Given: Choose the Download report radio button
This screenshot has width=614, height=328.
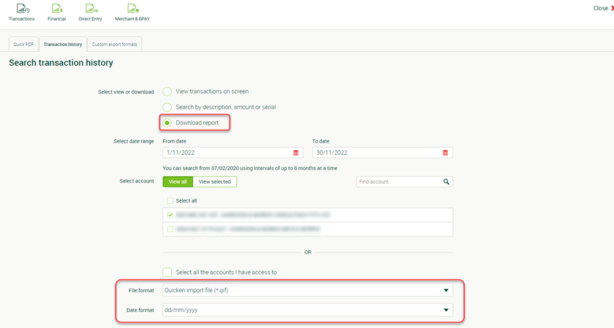Looking at the screenshot, I should point(168,123).
